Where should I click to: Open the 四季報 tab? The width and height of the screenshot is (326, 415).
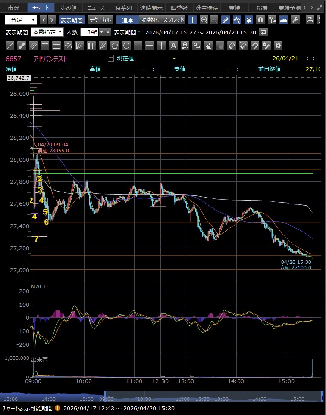179,8
